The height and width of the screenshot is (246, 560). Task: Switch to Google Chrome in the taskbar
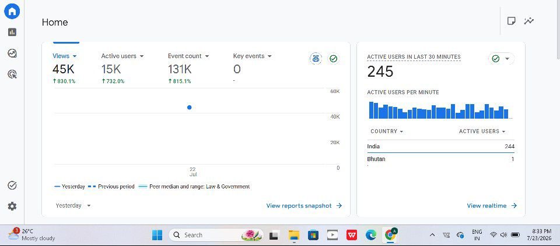391,234
